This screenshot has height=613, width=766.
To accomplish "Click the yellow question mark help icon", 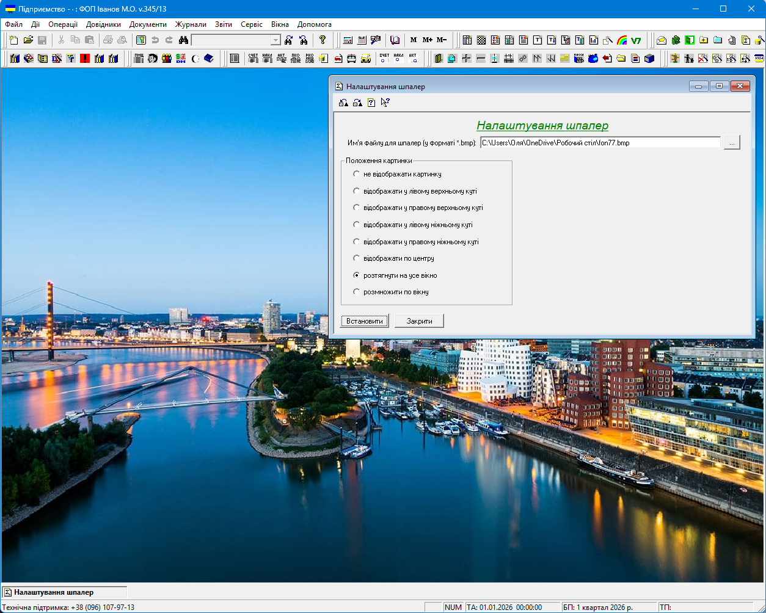I will click(x=323, y=40).
